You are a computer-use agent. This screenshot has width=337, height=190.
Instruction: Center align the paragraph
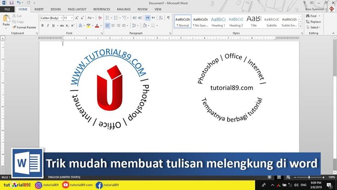click(x=113, y=26)
